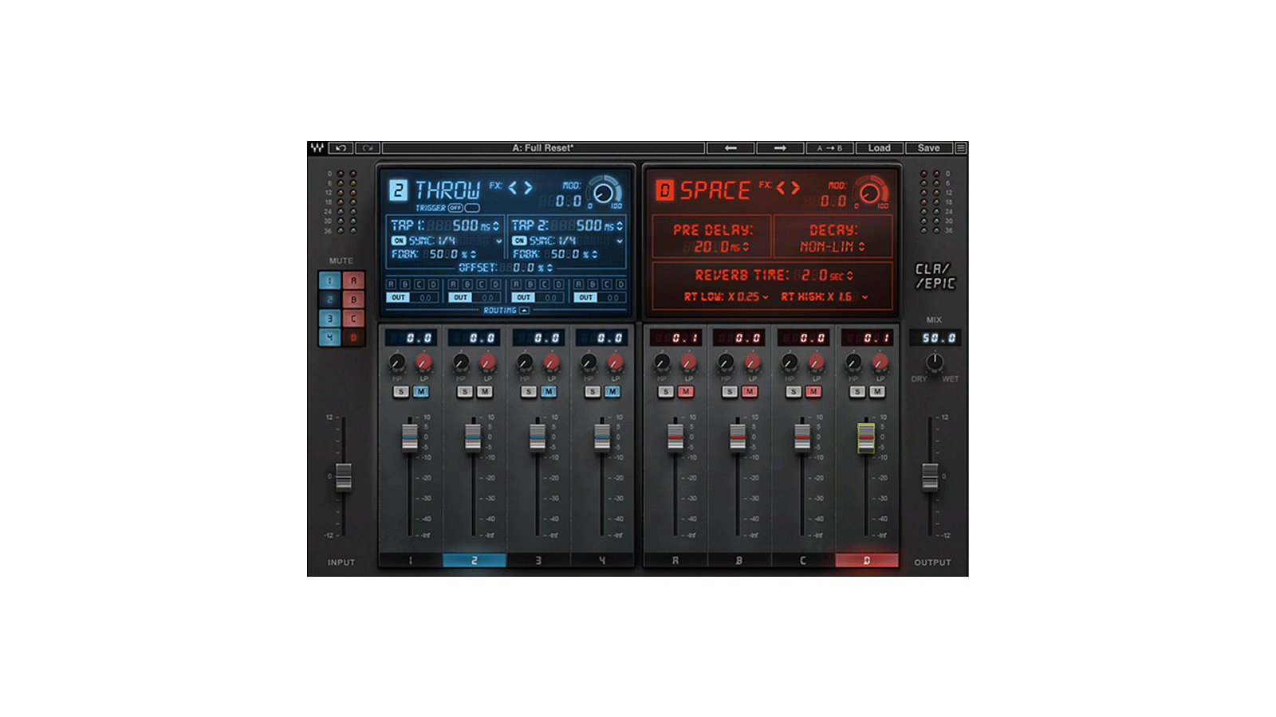The height and width of the screenshot is (717, 1276).
Task: Mute reverb channel D with M button
Action: (877, 391)
